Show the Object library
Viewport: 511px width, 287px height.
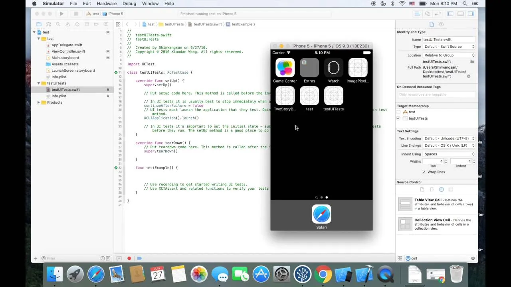pyautogui.click(x=441, y=190)
